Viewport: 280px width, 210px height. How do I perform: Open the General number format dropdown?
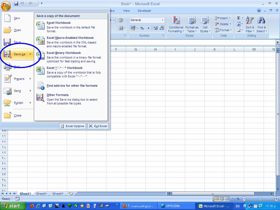pyautogui.click(x=162, y=20)
